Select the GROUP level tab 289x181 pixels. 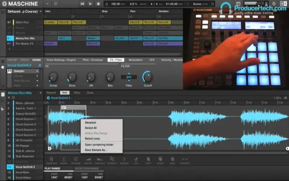(x=25, y=60)
